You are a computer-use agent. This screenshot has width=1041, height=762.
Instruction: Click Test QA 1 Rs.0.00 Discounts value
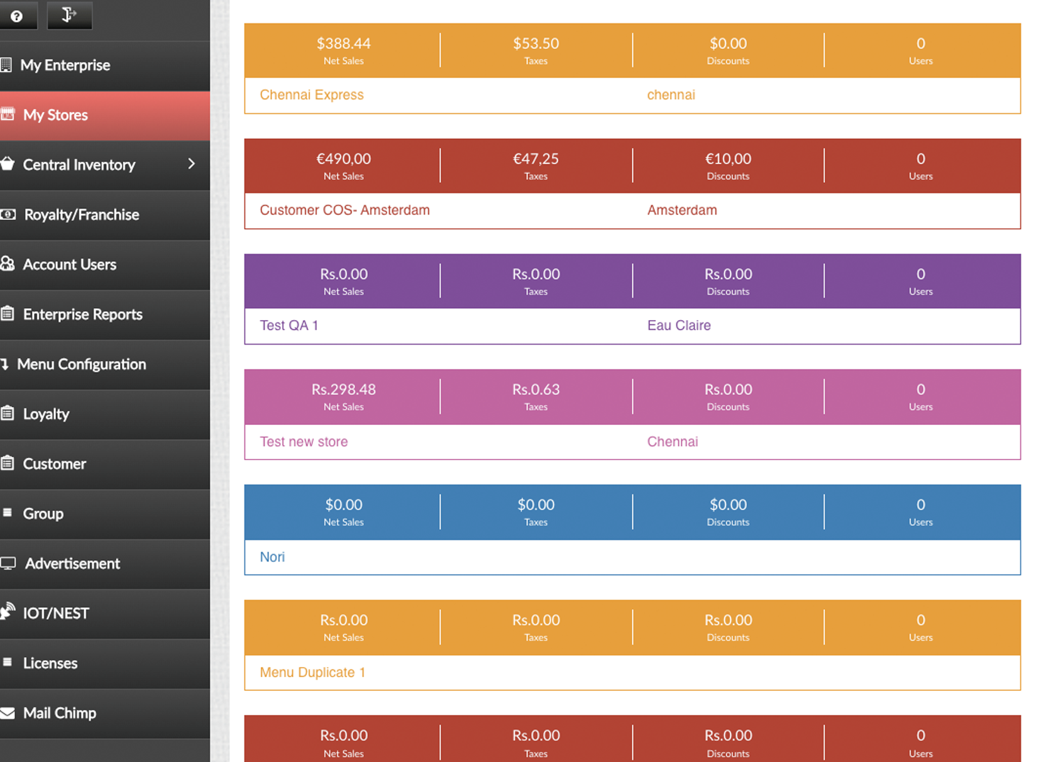click(728, 274)
